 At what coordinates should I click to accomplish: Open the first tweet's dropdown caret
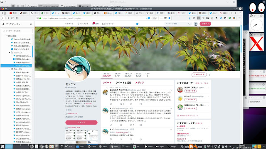pyautogui.click(x=171, y=90)
